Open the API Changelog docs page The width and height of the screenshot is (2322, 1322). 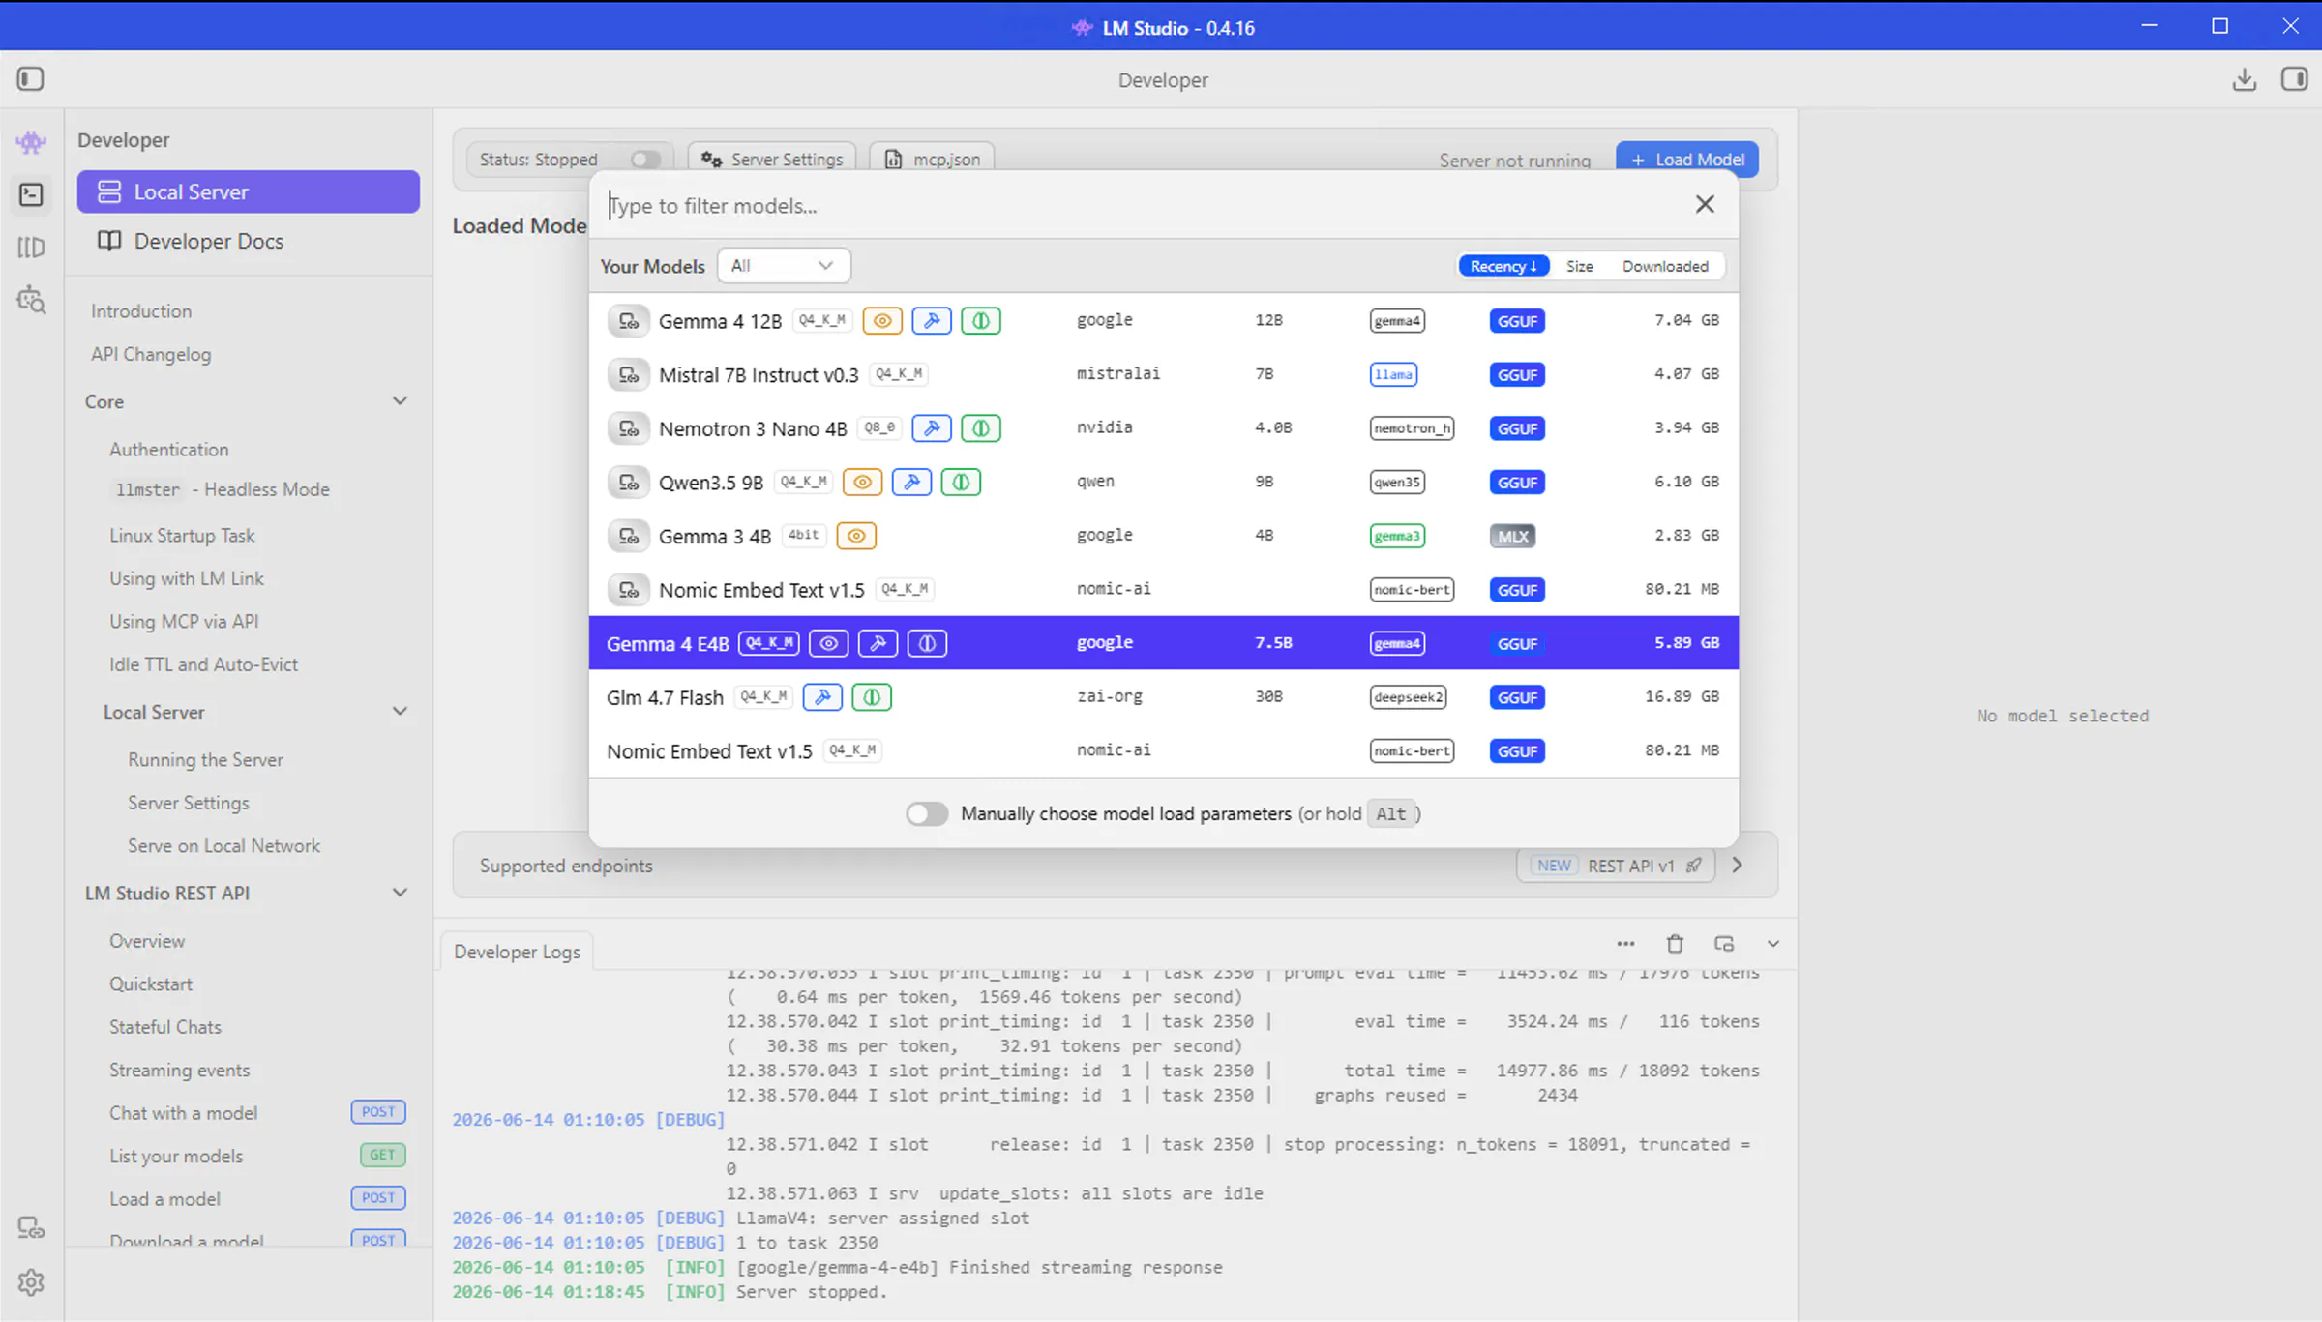[x=151, y=354]
